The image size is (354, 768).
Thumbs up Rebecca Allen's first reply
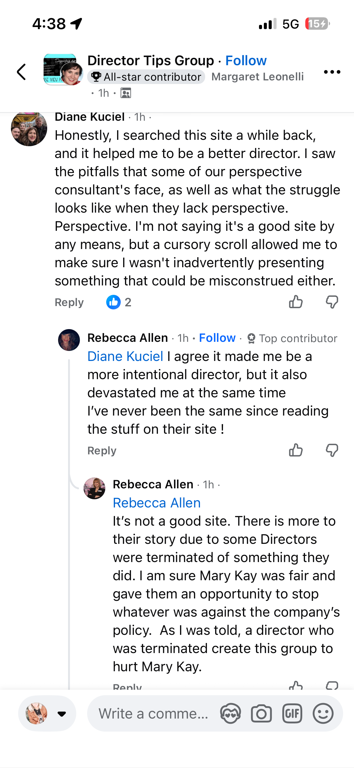pyautogui.click(x=296, y=450)
